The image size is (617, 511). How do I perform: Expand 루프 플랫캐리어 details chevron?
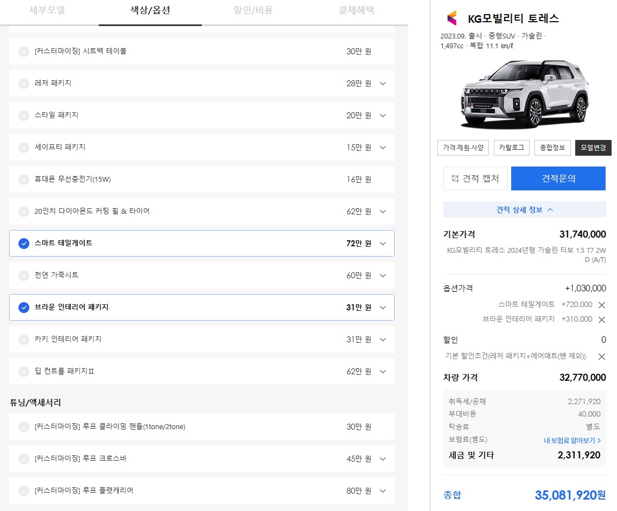[383, 490]
